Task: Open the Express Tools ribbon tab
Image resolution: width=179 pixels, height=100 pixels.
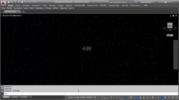Action: pos(92,6)
